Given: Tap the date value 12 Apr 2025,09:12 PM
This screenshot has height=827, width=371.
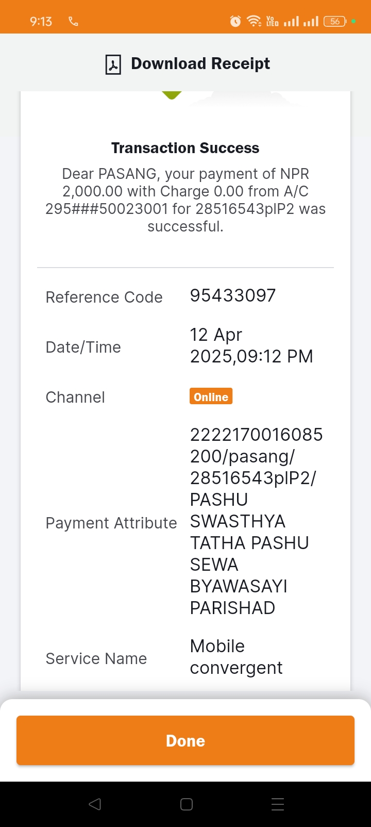Looking at the screenshot, I should [x=251, y=345].
